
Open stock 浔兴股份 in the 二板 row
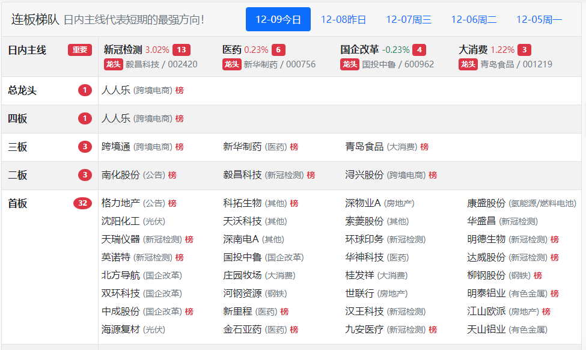[364, 174]
